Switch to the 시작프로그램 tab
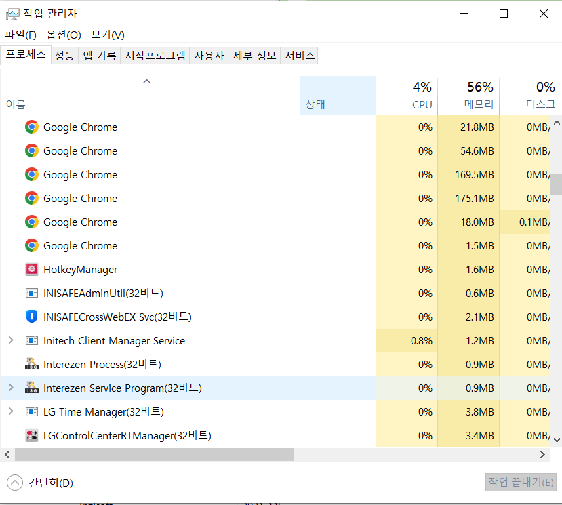Image resolution: width=562 pixels, height=505 pixels. [x=155, y=56]
